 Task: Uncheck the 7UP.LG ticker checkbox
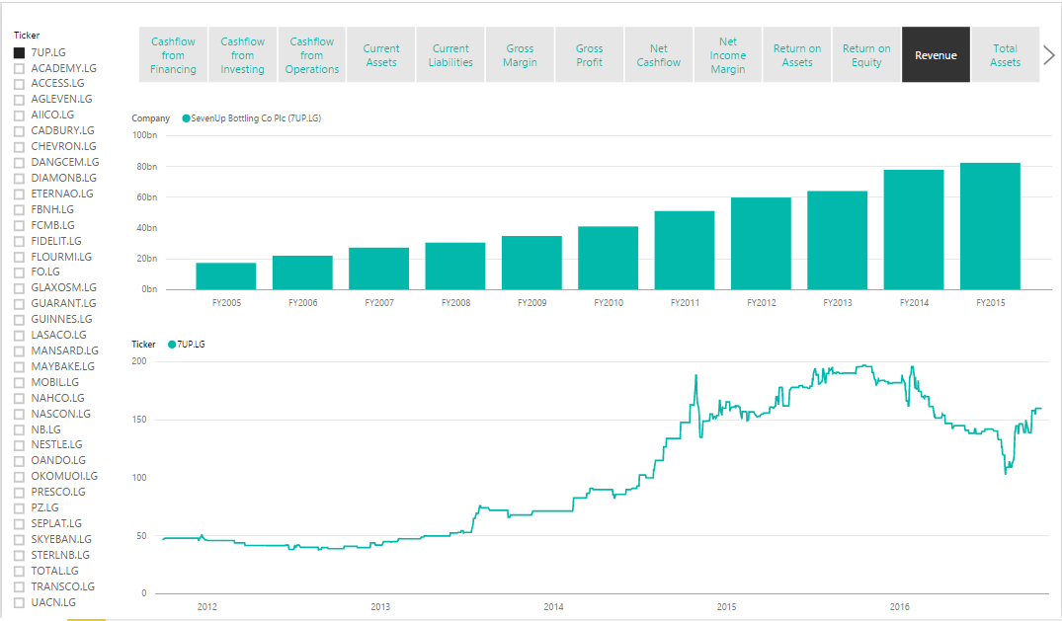coord(17,51)
